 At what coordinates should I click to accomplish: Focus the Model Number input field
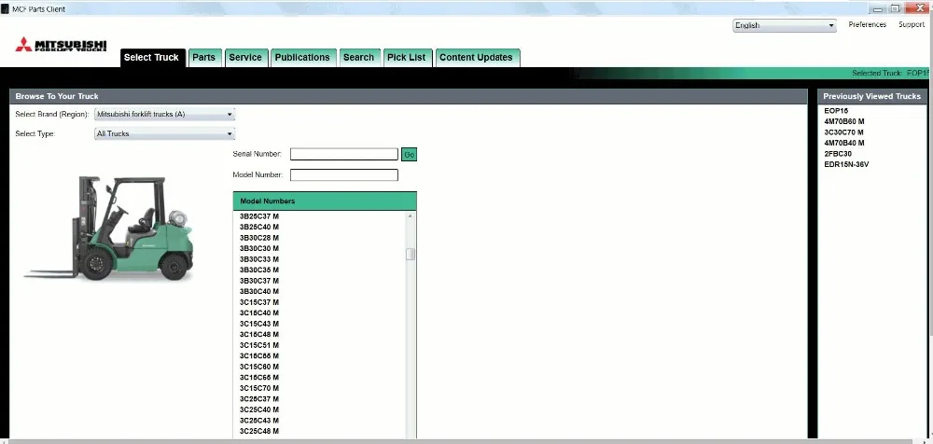click(344, 175)
